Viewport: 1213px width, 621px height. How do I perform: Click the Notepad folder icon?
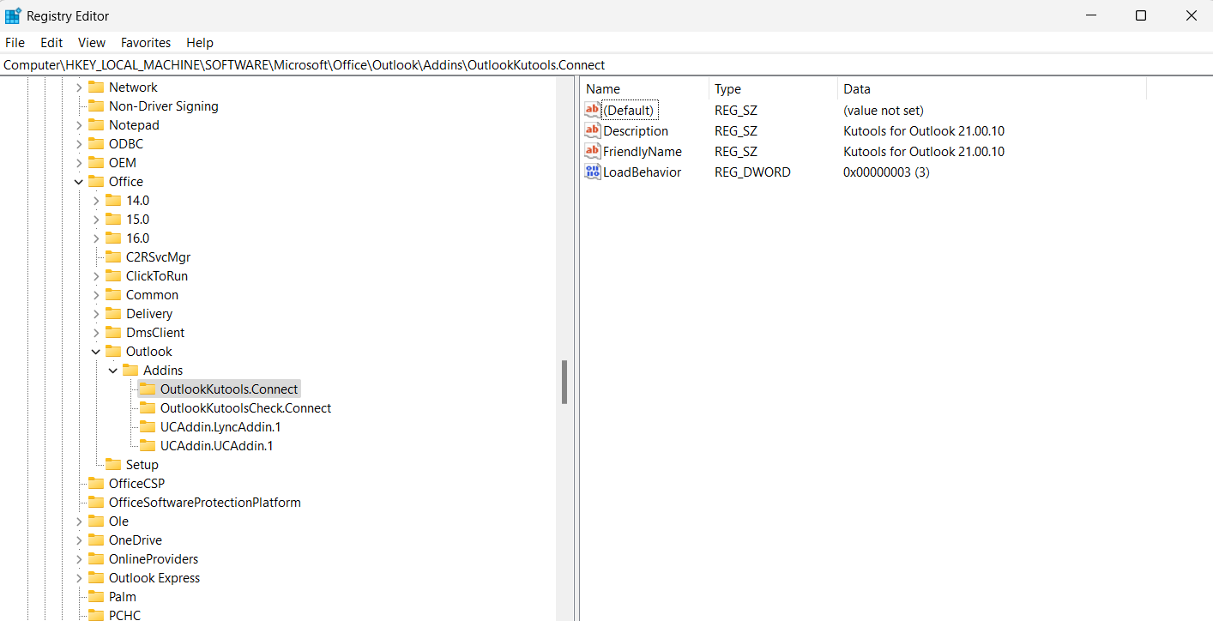(96, 124)
